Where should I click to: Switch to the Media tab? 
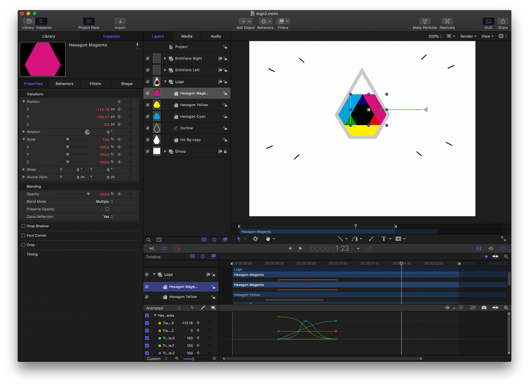point(187,36)
